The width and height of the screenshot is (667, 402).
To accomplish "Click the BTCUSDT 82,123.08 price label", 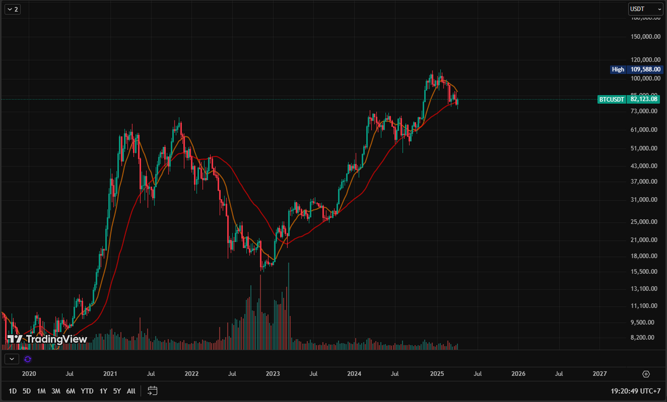I will (630, 99).
